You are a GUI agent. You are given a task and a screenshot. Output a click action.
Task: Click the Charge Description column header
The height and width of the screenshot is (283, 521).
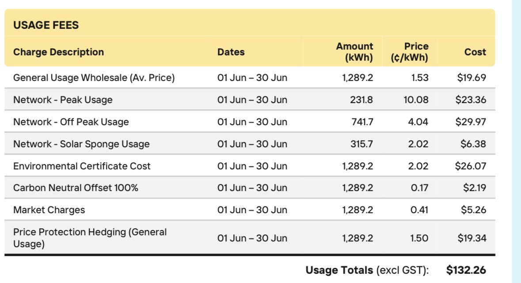[x=58, y=52]
